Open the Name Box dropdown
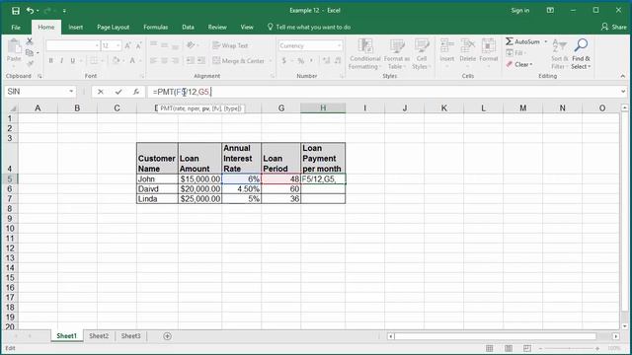This screenshot has height=355, width=632. (71, 92)
